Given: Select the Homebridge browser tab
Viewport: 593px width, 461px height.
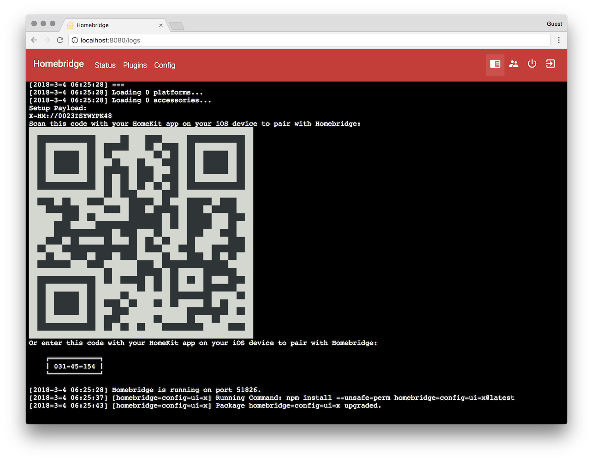Looking at the screenshot, I should 115,25.
